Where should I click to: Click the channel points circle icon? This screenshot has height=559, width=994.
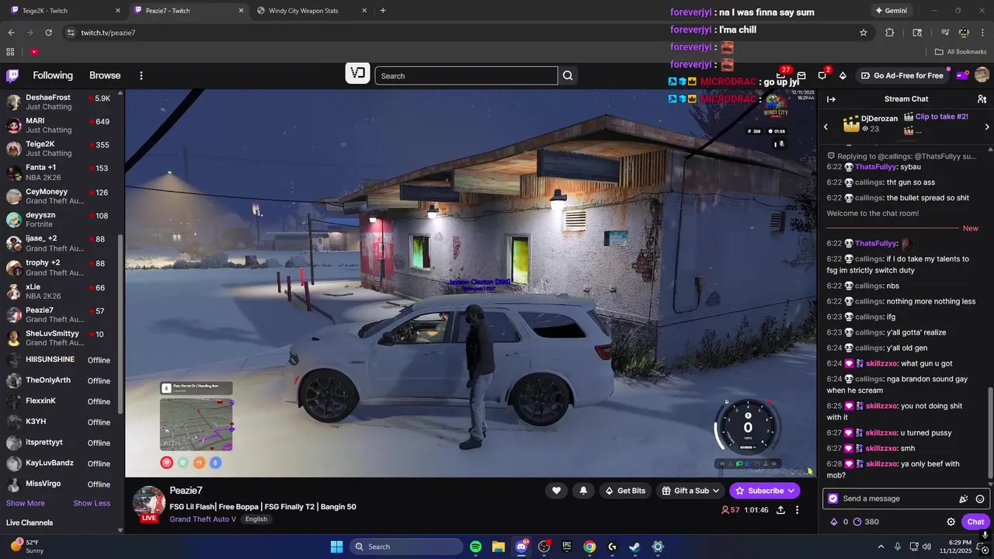[857, 522]
